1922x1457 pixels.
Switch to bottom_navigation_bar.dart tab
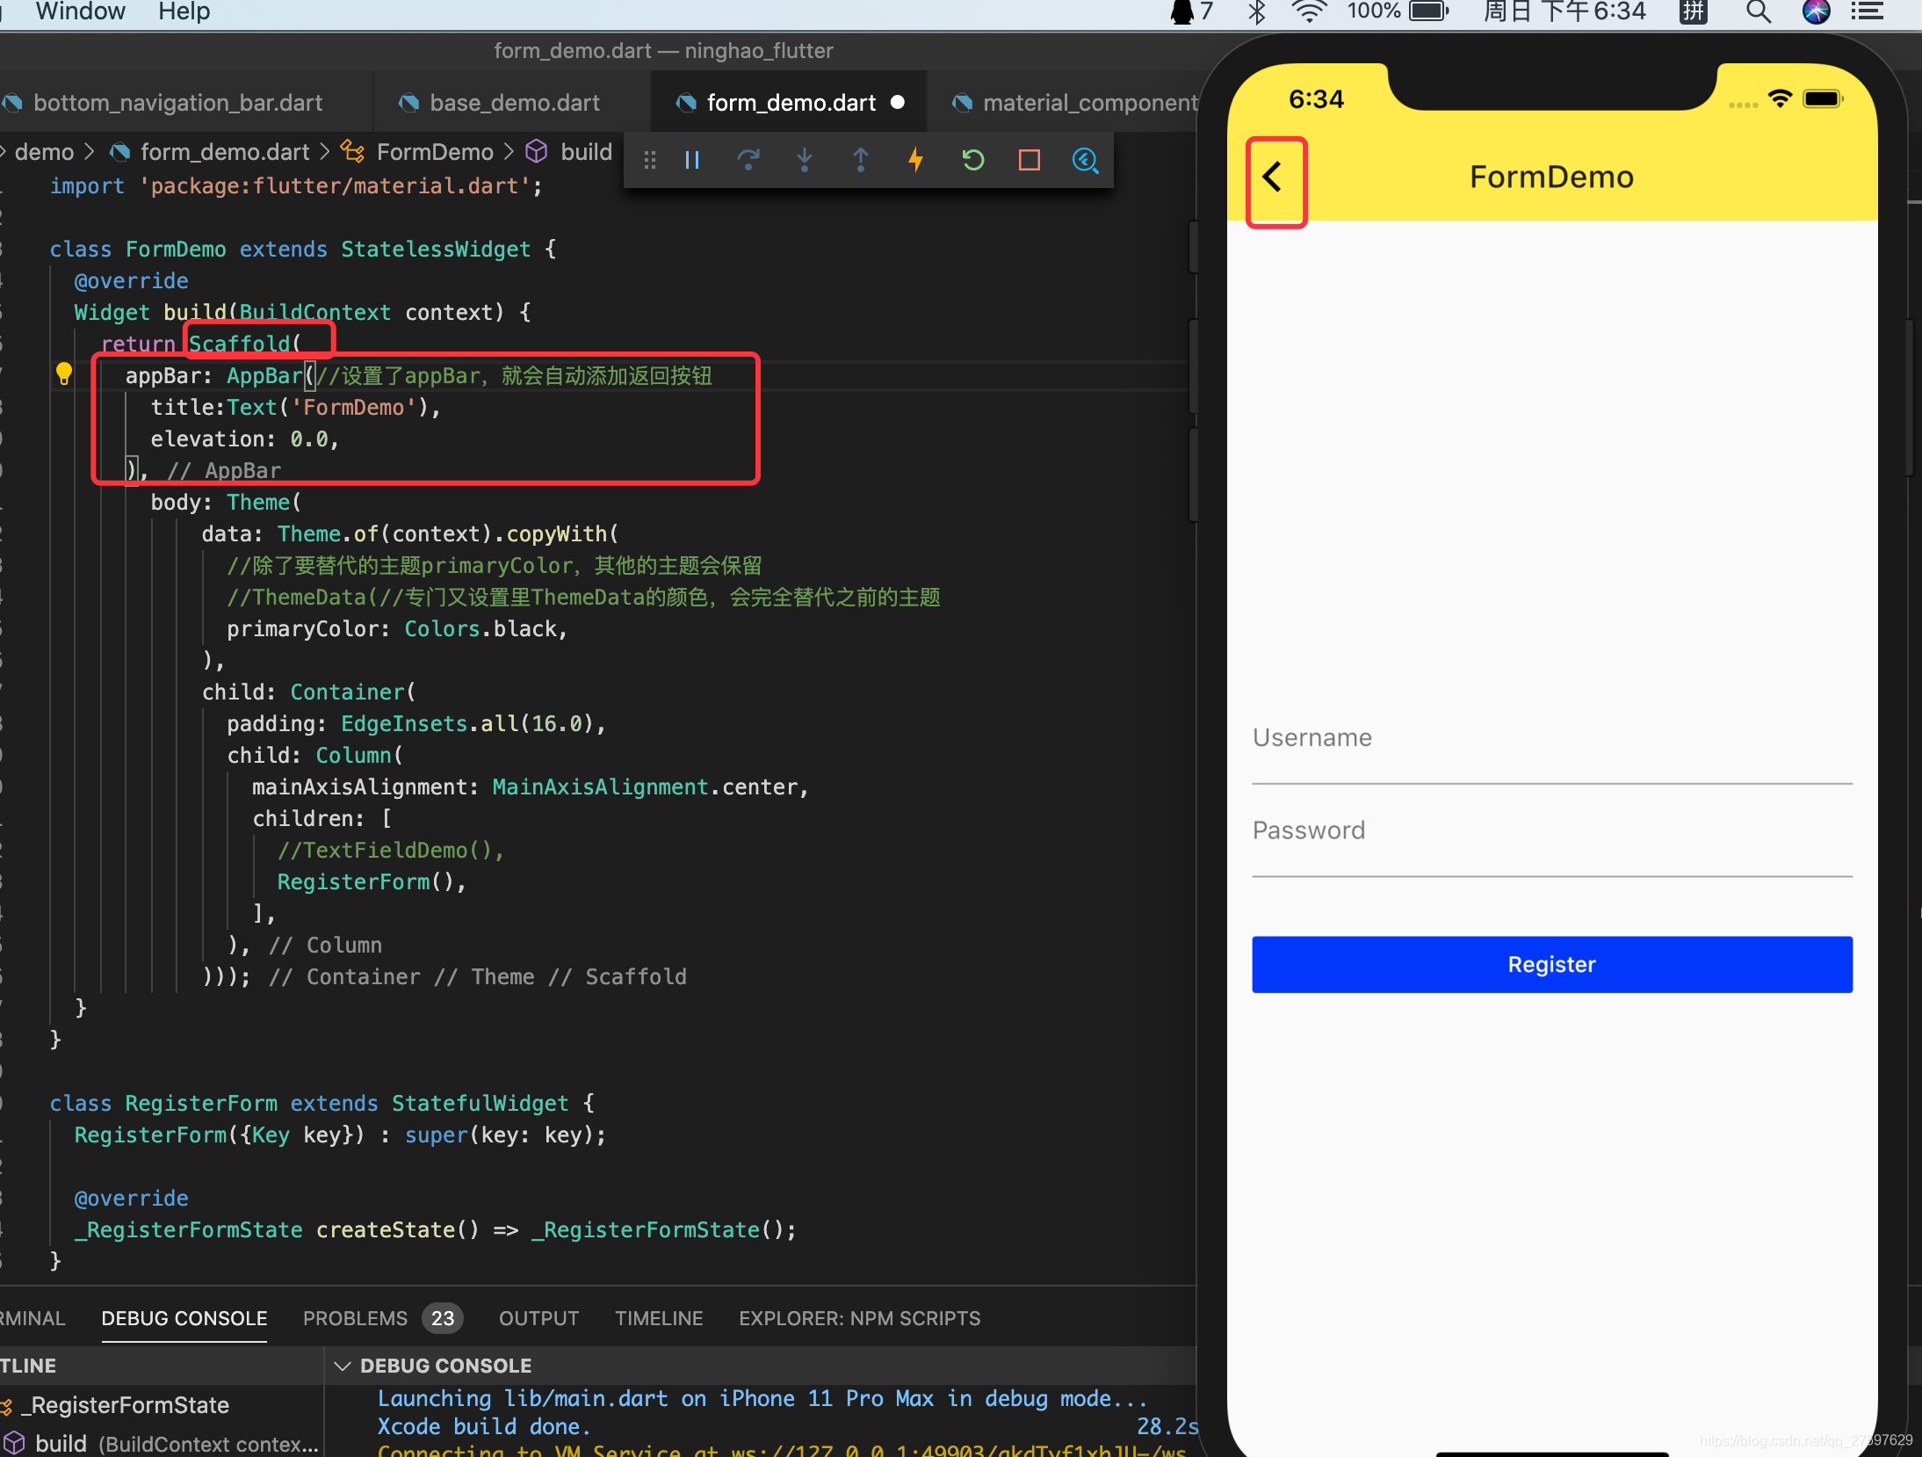178,103
